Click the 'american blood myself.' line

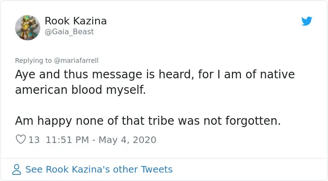coord(80,90)
